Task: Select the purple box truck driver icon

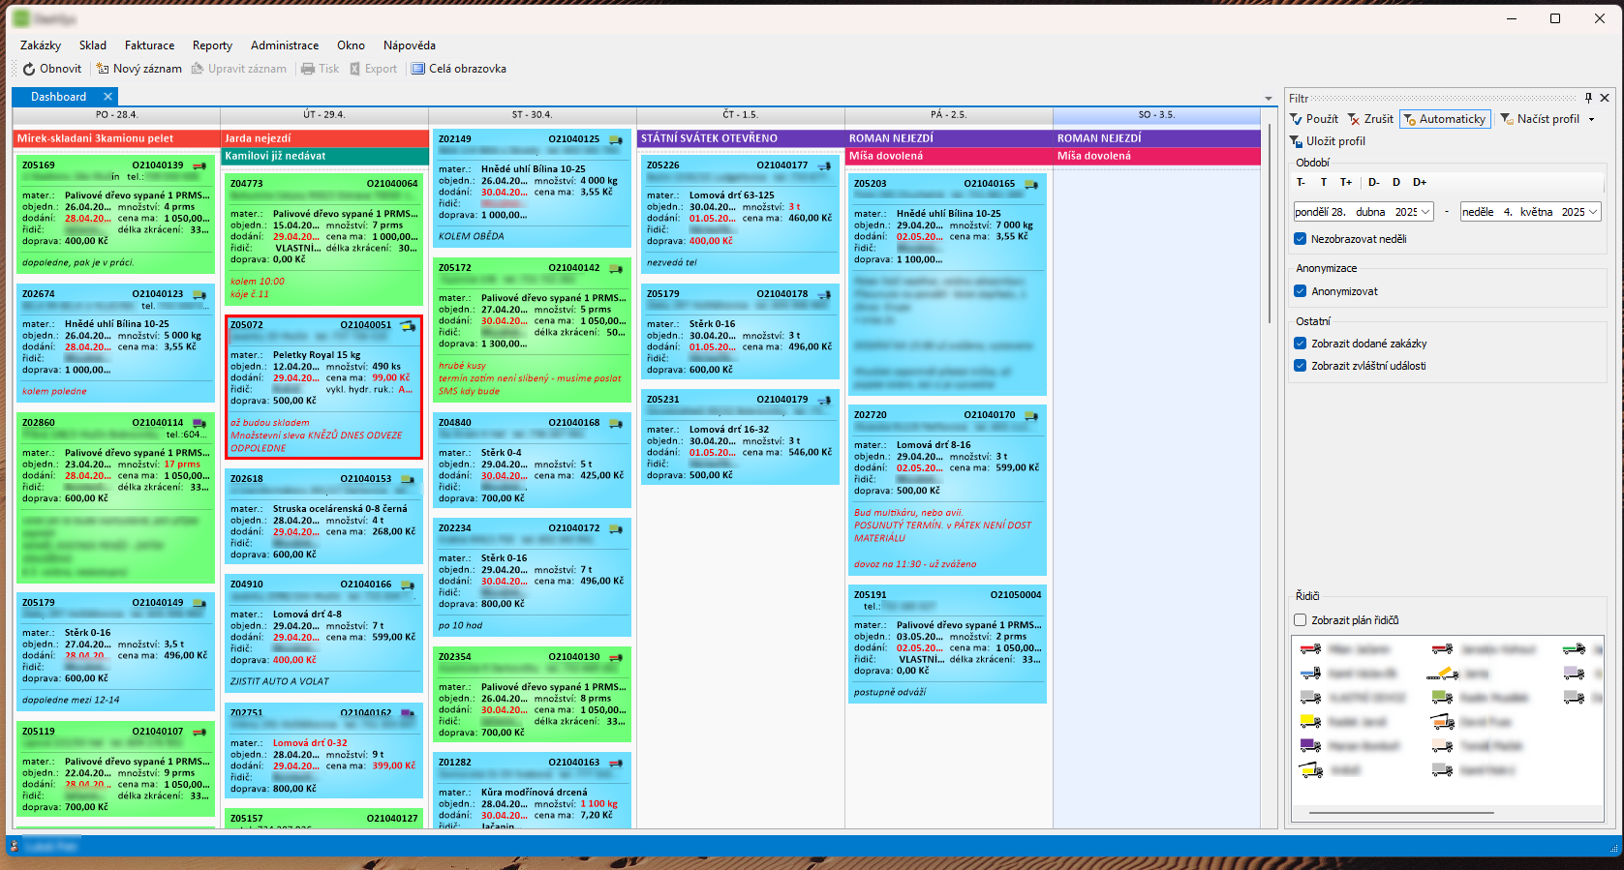Action: pos(1310,745)
